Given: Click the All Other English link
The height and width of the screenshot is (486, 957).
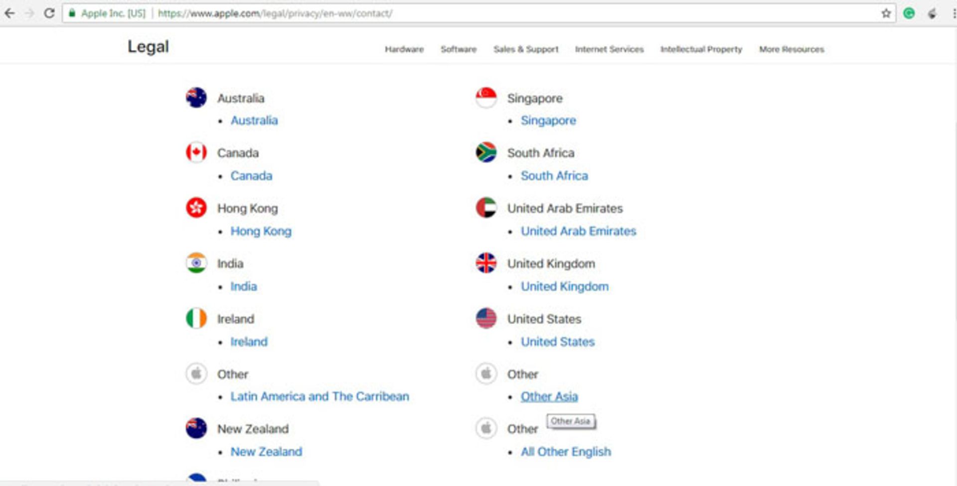Looking at the screenshot, I should coord(566,452).
